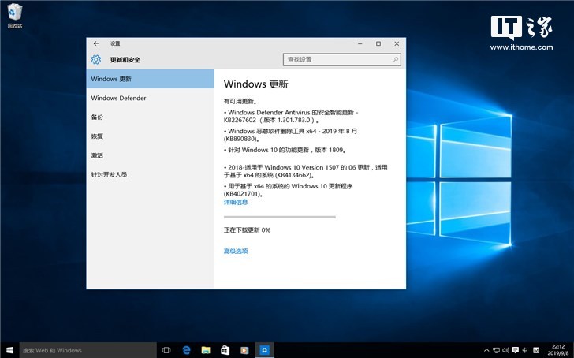
Task: Switch input language via 中 indicator
Action: (x=525, y=350)
